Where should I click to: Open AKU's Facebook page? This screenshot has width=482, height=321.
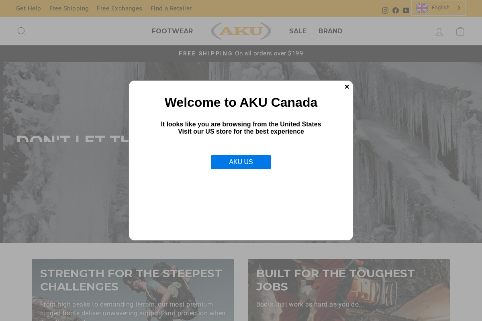click(x=396, y=10)
